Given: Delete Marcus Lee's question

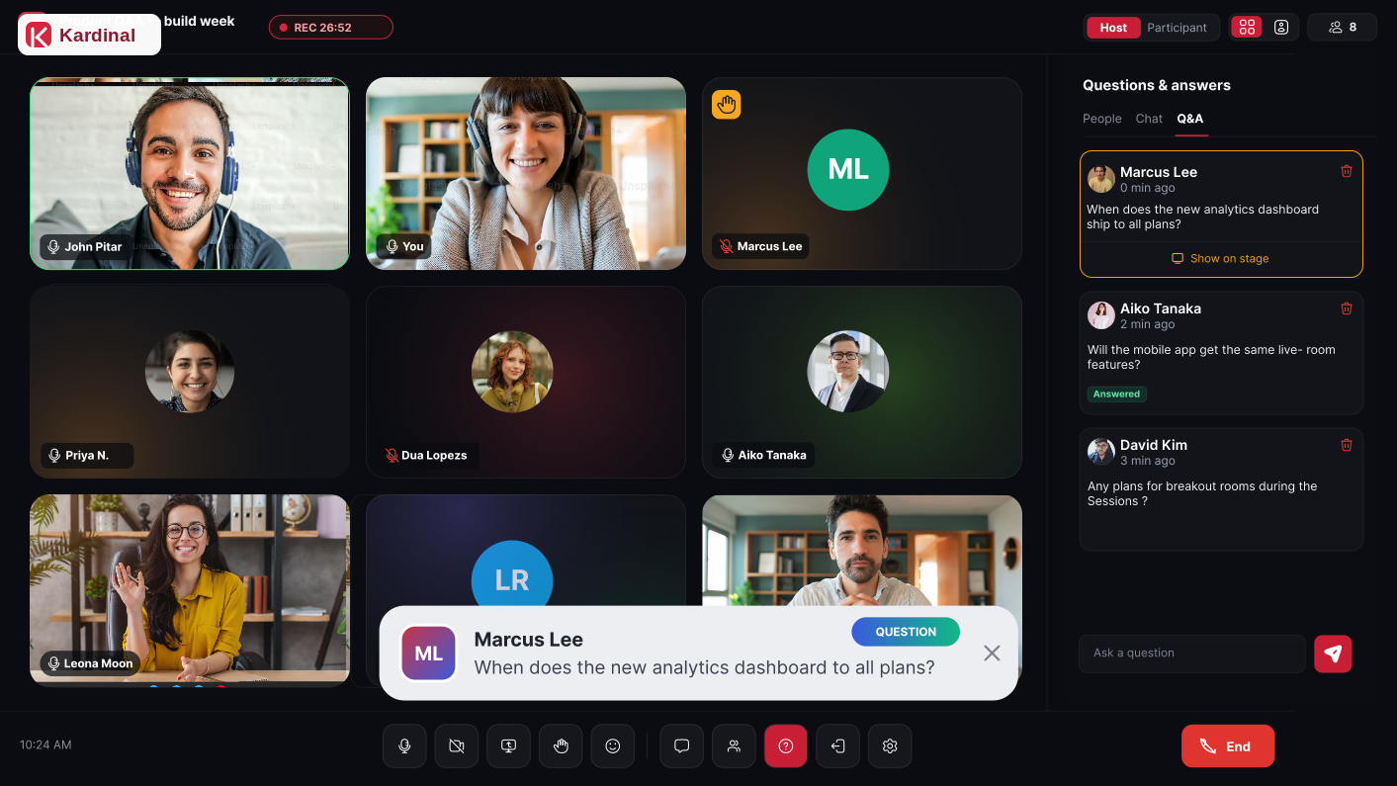Looking at the screenshot, I should click(x=1346, y=171).
